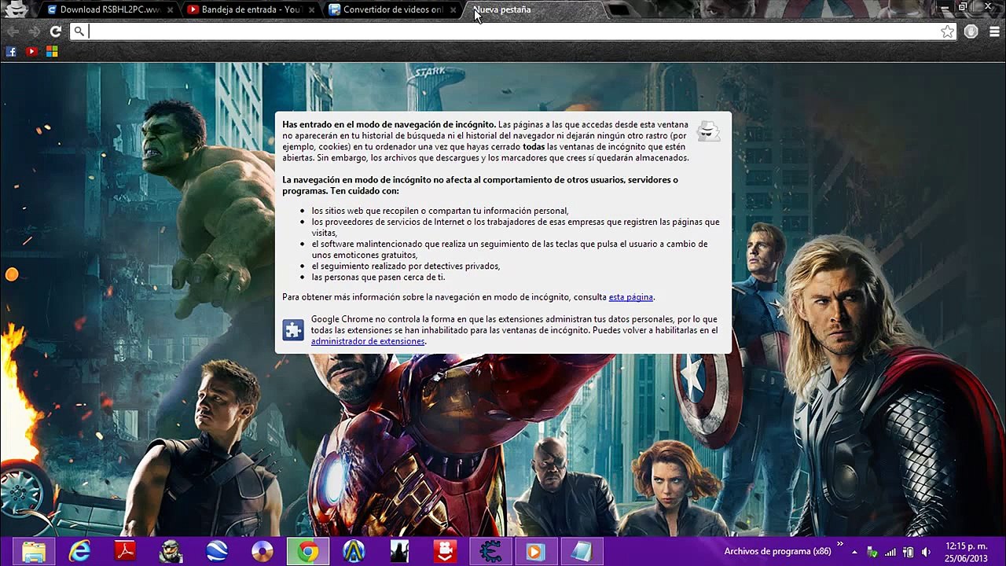Close the Convertidor de videos tab
This screenshot has width=1006, height=566.
point(453,9)
